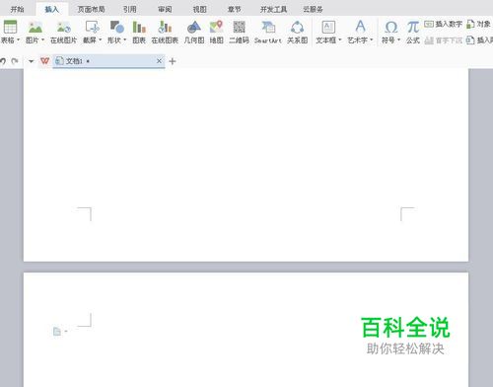Open the 开发工具 tab
The height and width of the screenshot is (387, 493).
tap(274, 9)
